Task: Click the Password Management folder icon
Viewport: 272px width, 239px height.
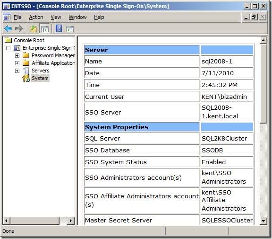Action: click(26, 55)
